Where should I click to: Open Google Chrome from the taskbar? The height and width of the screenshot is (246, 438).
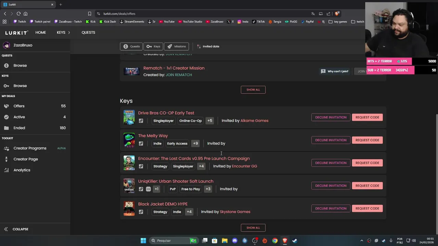(275, 241)
